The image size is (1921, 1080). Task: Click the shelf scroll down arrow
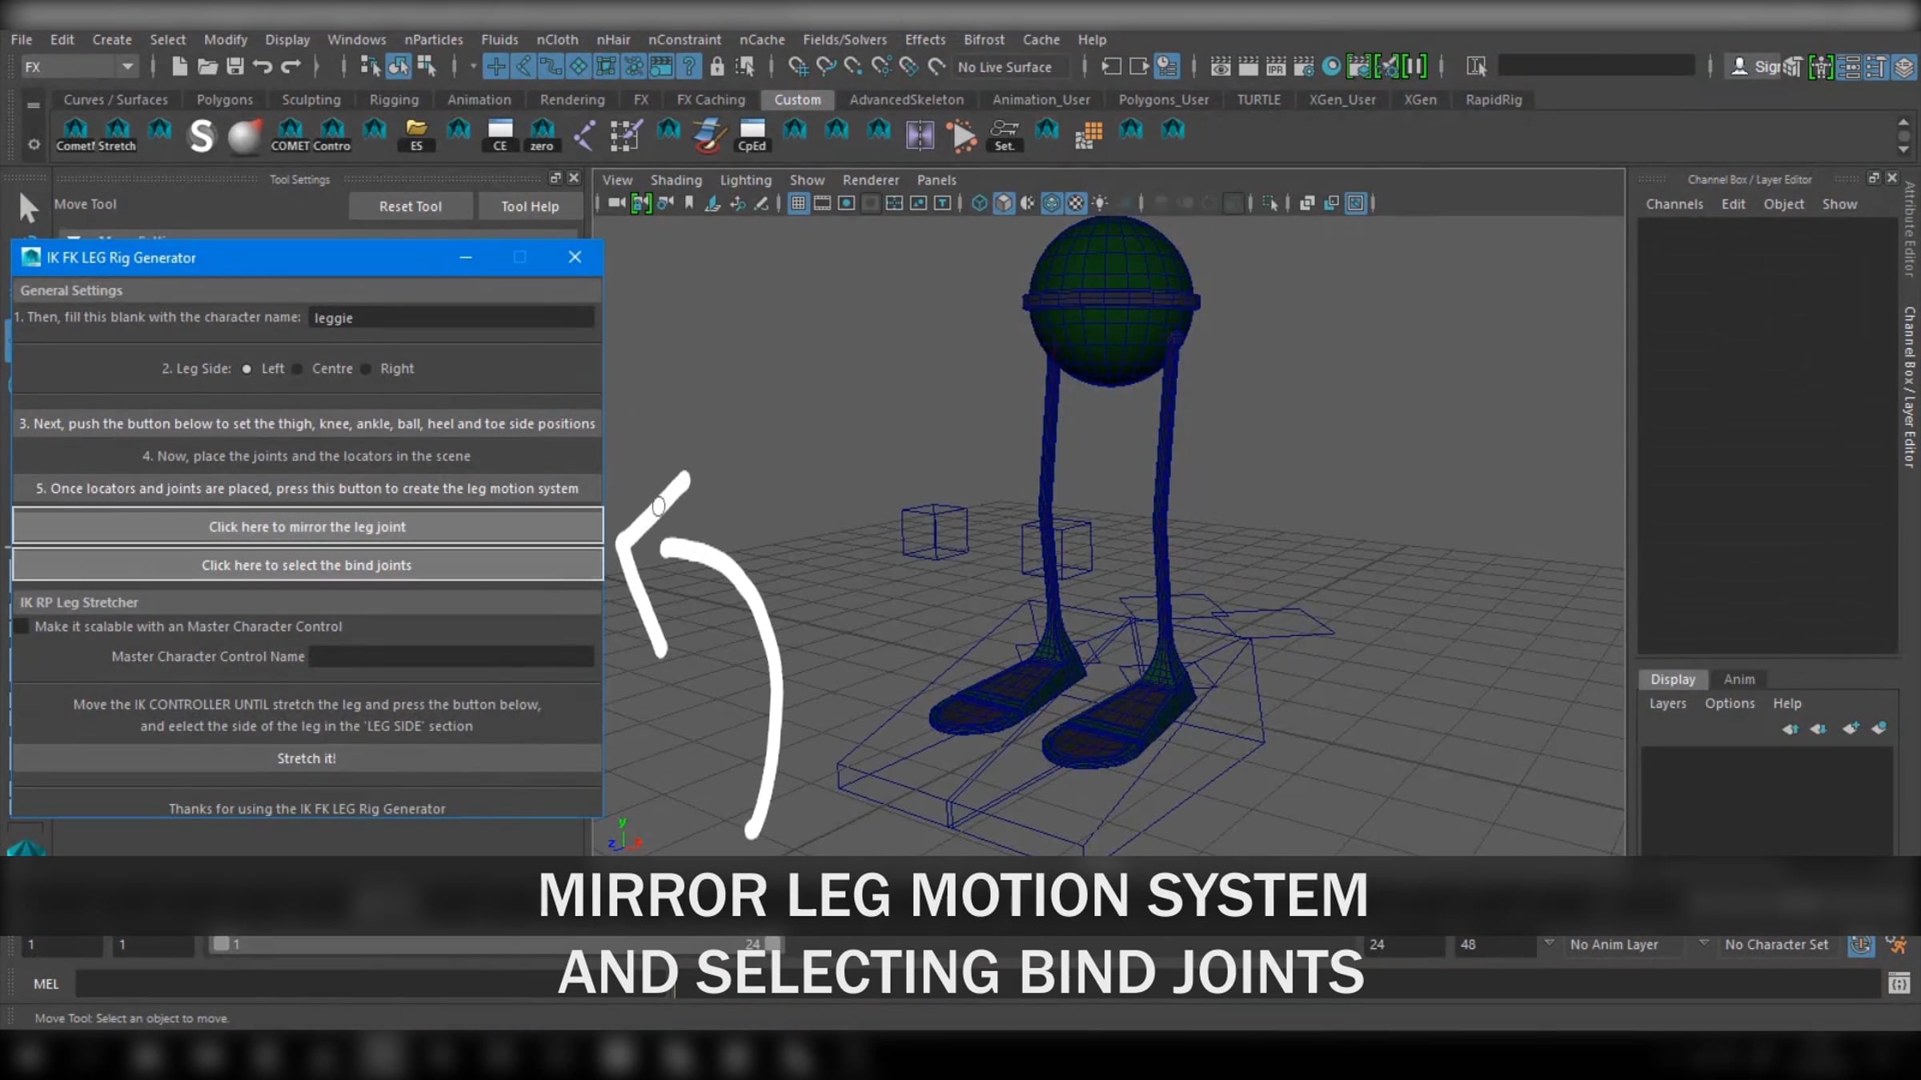click(x=1903, y=150)
